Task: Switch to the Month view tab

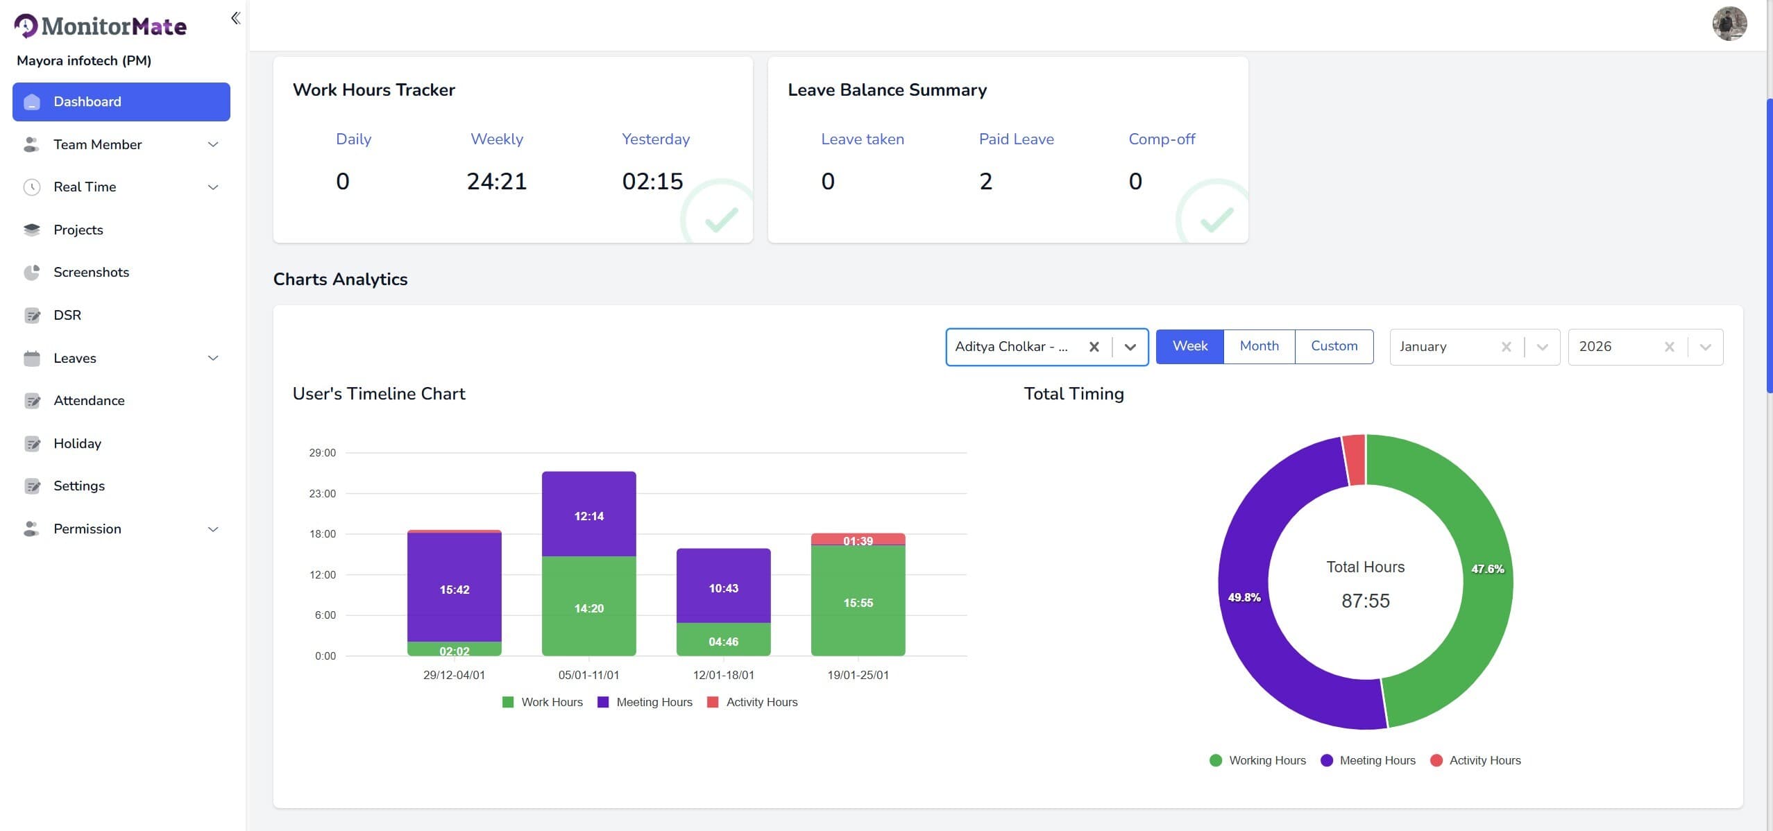Action: click(1259, 346)
